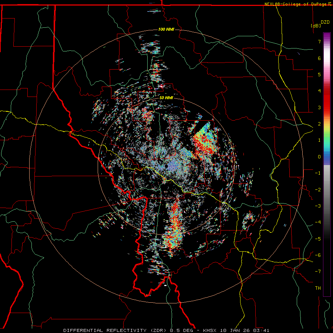Select the positive 1 dB scale label
This screenshot has width=333, height=333.
pyautogui.click(x=319, y=140)
